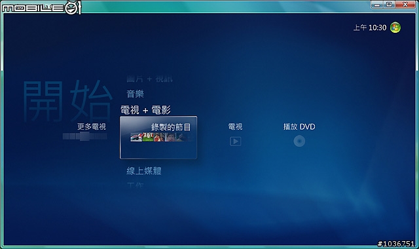
Task: Go to the 音樂 menu category
Action: (x=136, y=94)
